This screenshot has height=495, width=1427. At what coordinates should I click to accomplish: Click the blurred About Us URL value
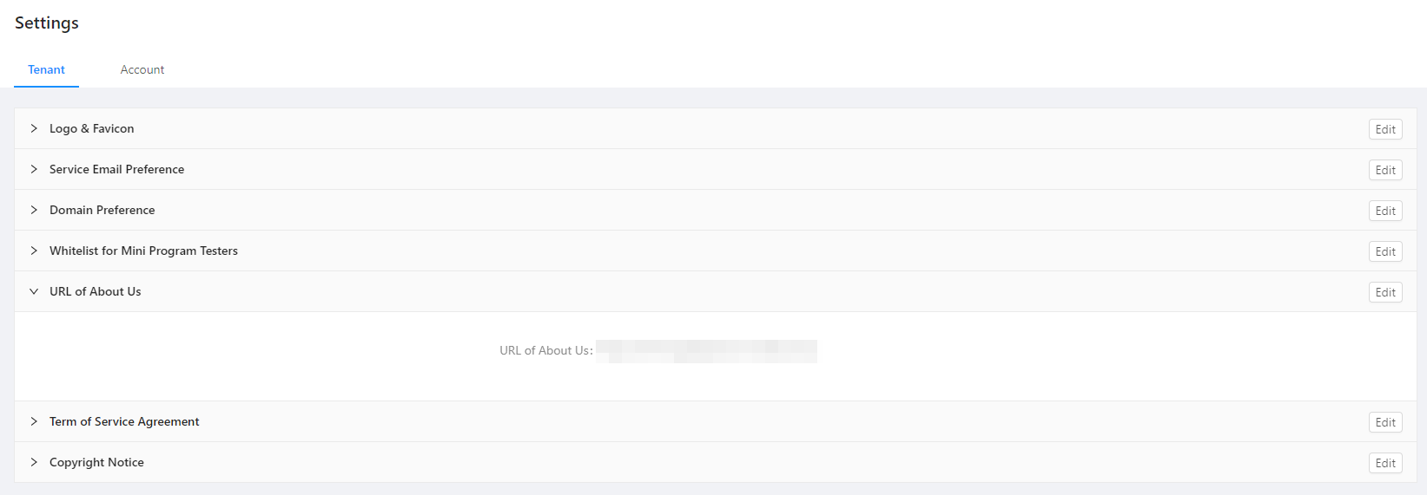pos(706,351)
